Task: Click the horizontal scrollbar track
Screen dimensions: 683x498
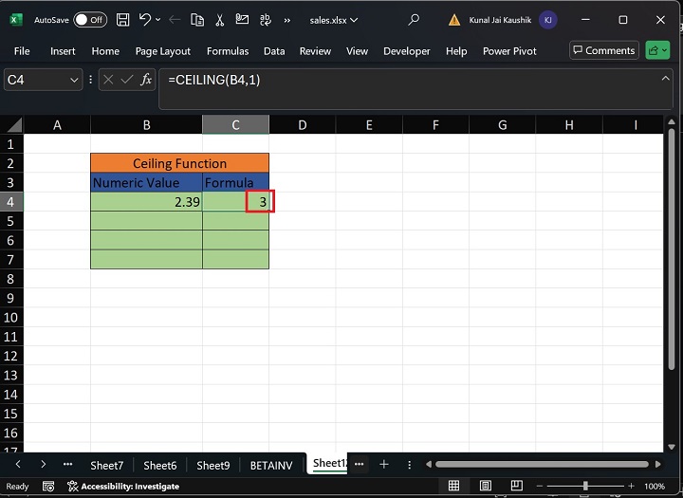Action: [543, 465]
